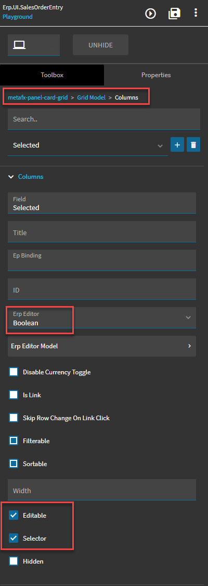The image size is (208, 586).
Task: Select the laptop device view icon
Action: pyautogui.click(x=19, y=45)
